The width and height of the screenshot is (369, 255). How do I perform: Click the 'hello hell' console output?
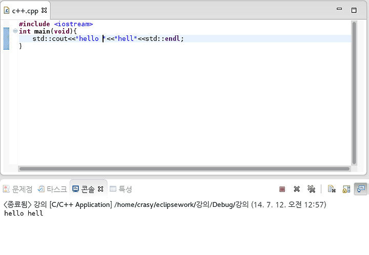[x=24, y=213]
